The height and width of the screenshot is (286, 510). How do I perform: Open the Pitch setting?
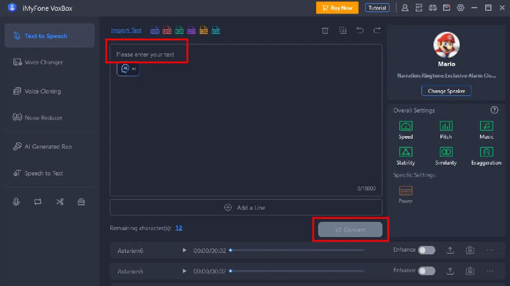pos(446,126)
